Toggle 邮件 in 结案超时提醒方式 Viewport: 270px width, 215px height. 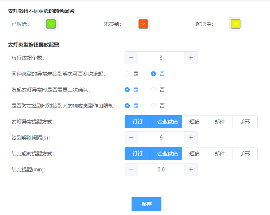pyautogui.click(x=220, y=154)
